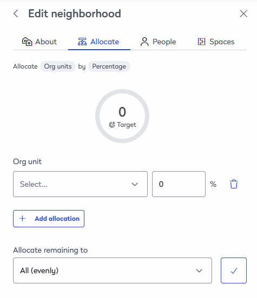Confirm remaining allocation with checkmark button
This screenshot has height=298, width=257.
tap(234, 270)
